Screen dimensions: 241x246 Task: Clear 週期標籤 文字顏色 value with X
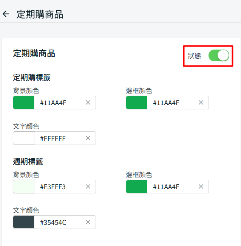click(88, 222)
